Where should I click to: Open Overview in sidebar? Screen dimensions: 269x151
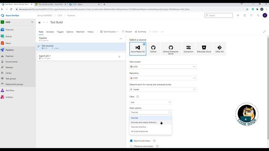coord(9,30)
